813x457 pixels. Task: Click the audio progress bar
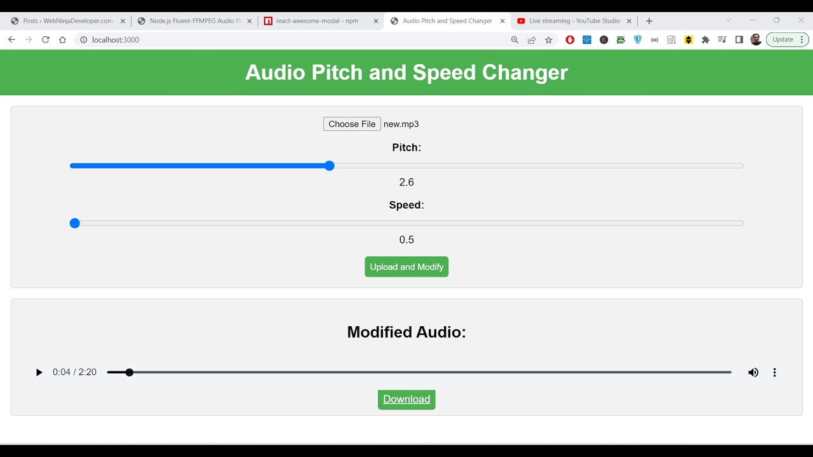tap(419, 373)
